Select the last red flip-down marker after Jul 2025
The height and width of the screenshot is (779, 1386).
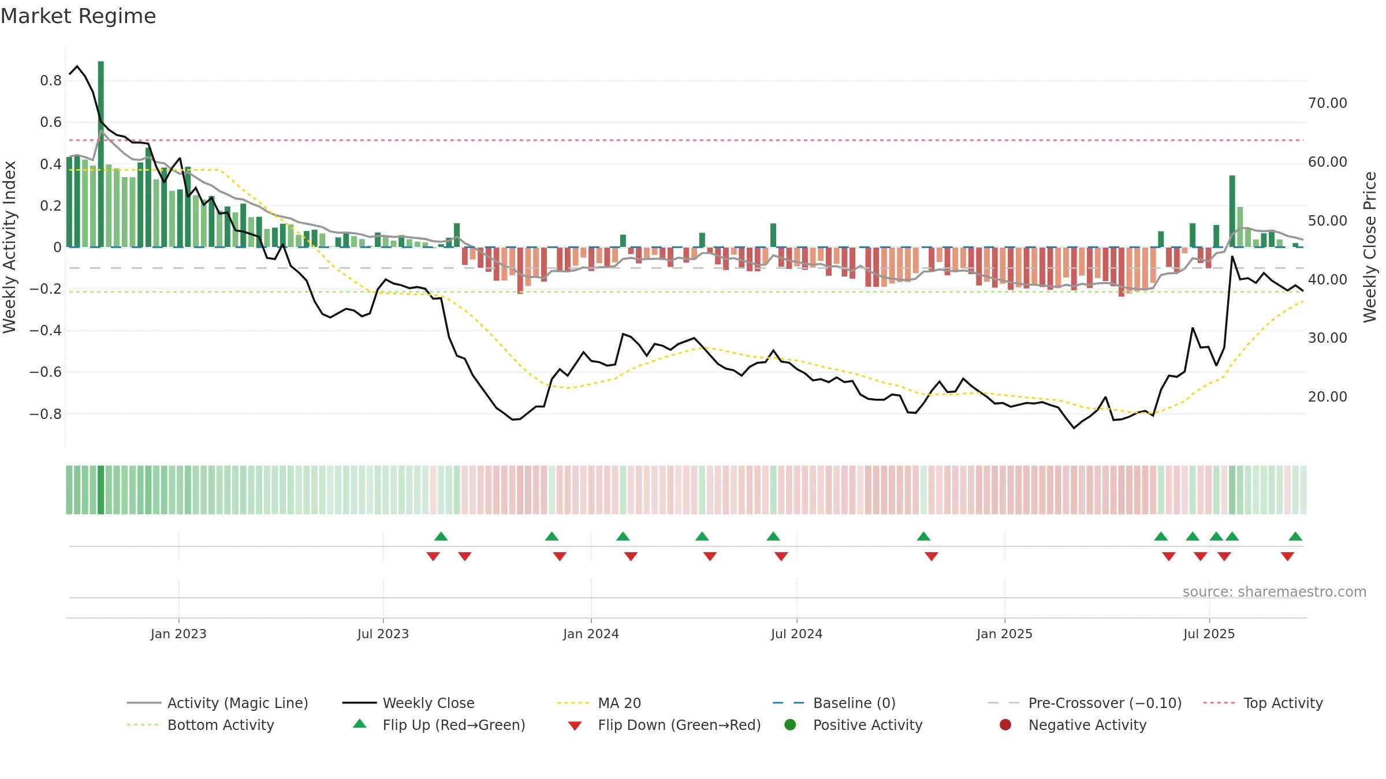click(x=1287, y=556)
